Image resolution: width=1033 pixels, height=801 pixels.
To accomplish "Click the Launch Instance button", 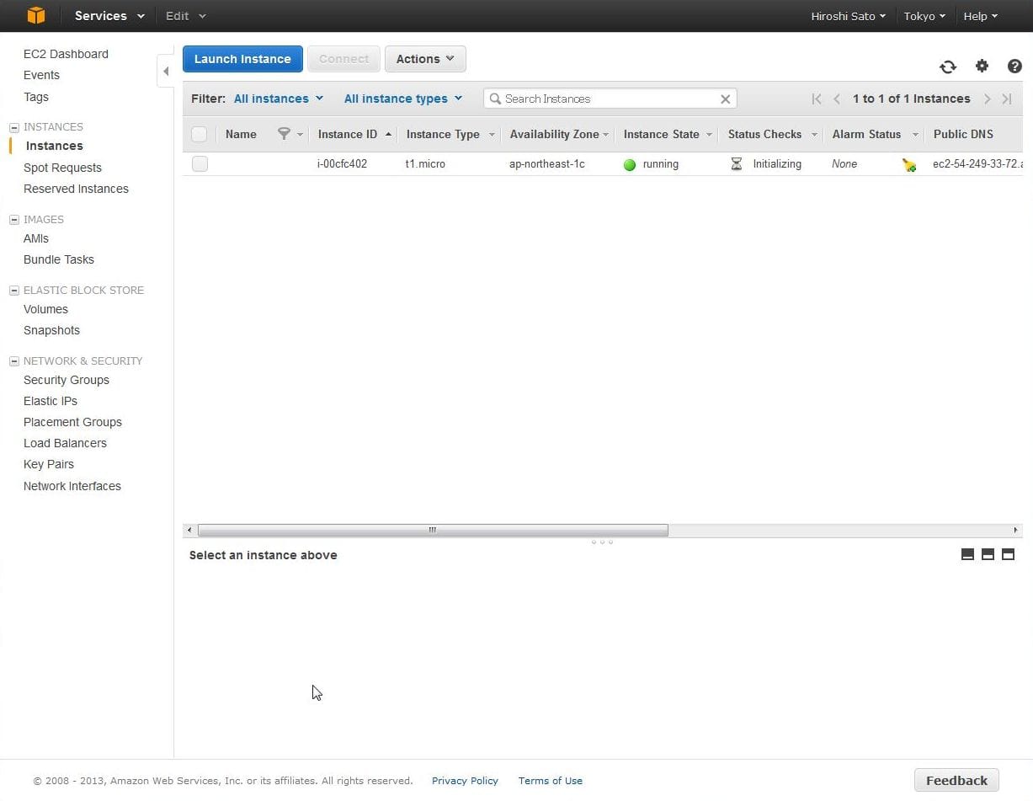I will click(242, 59).
